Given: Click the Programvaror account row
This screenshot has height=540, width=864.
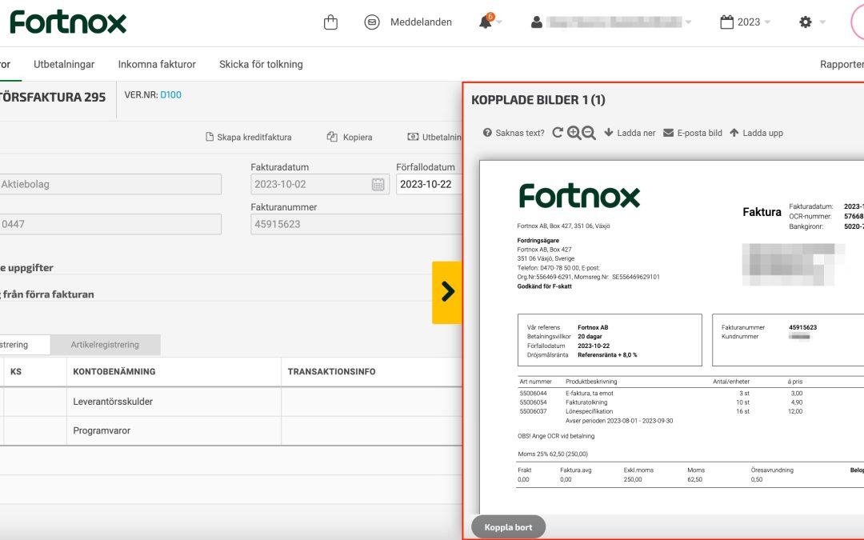Looking at the screenshot, I should (x=231, y=431).
